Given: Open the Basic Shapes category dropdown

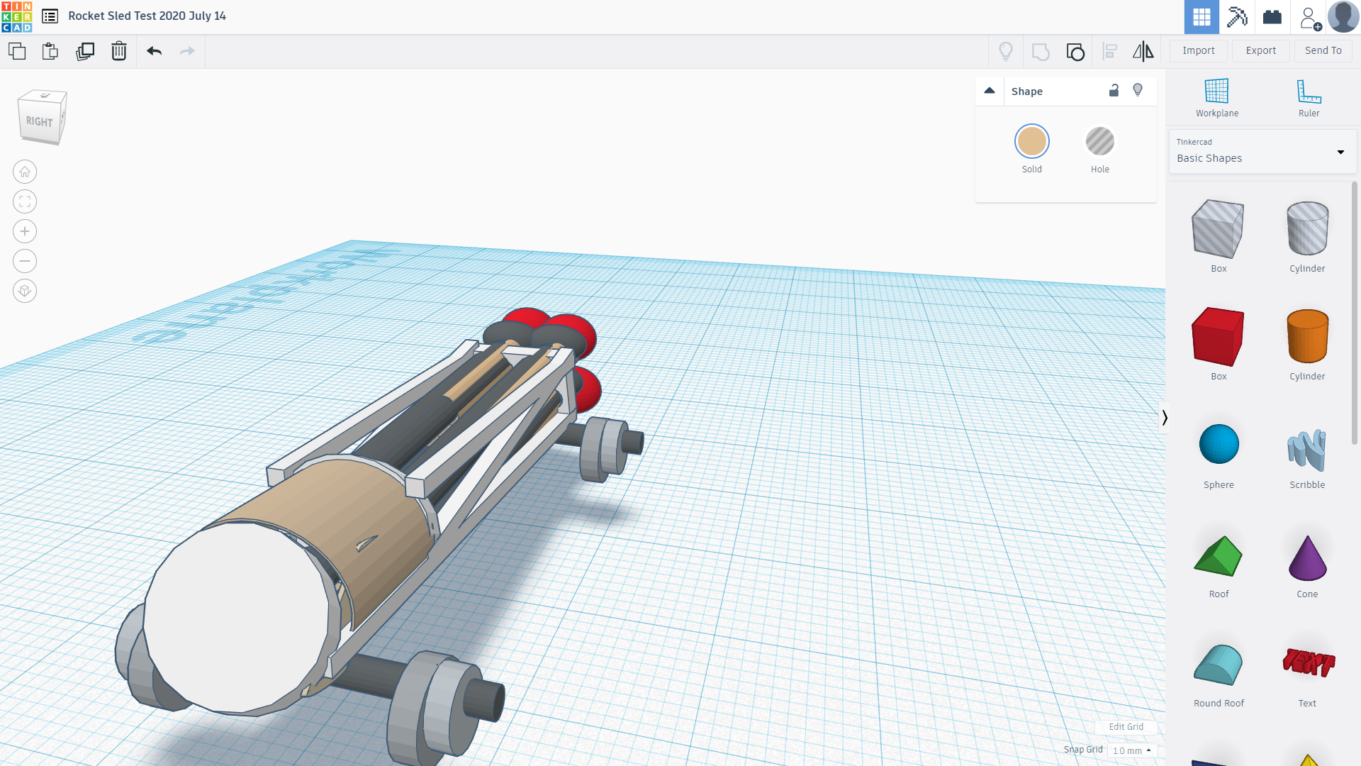Looking at the screenshot, I should (x=1262, y=152).
